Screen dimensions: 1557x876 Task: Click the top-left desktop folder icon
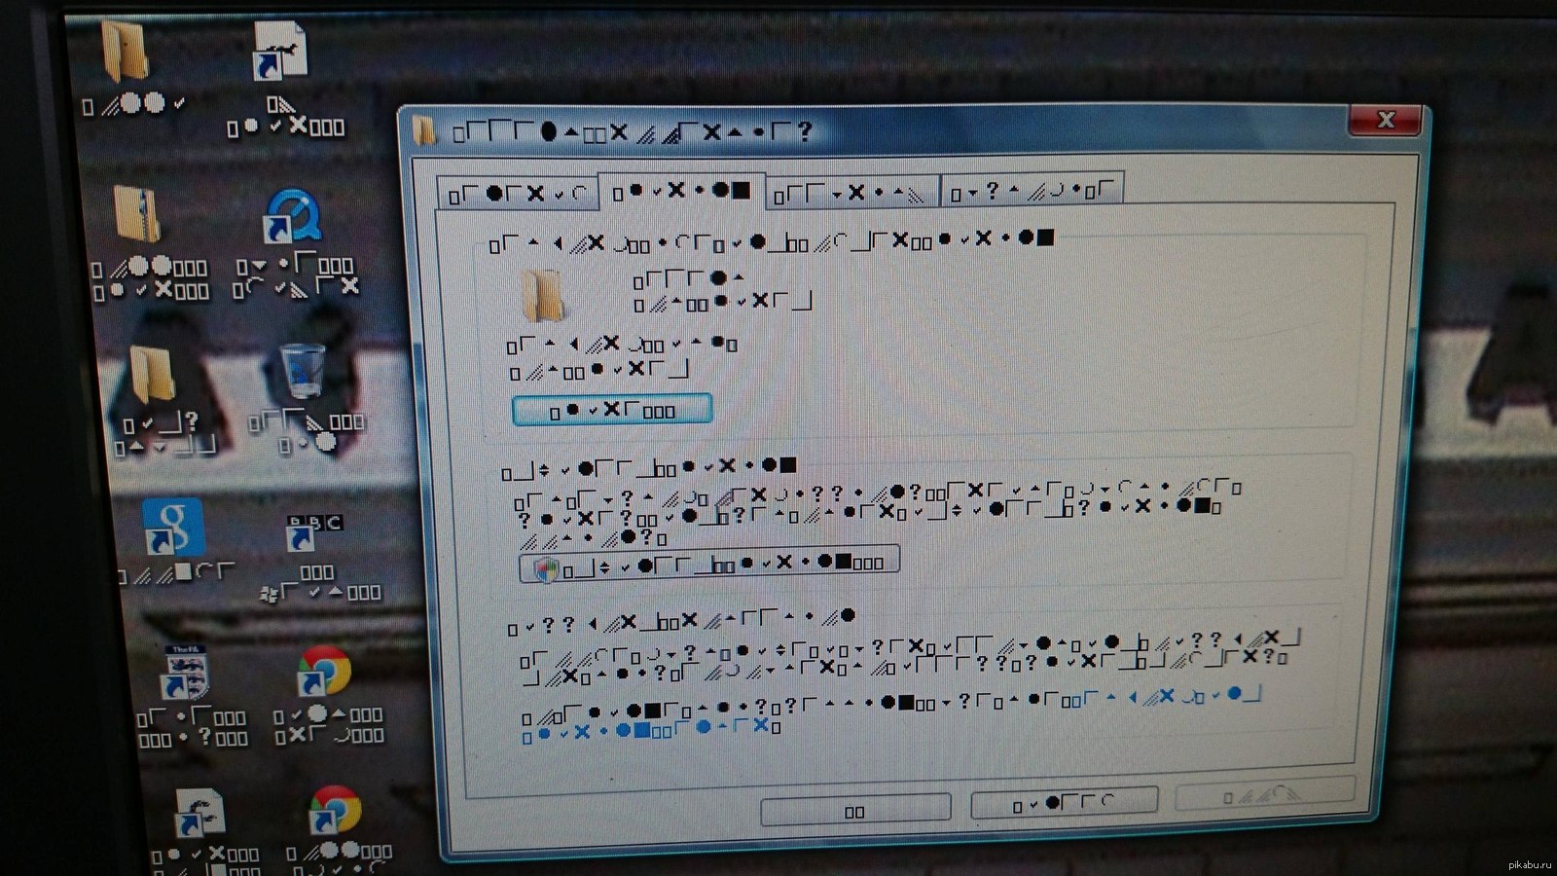click(127, 53)
